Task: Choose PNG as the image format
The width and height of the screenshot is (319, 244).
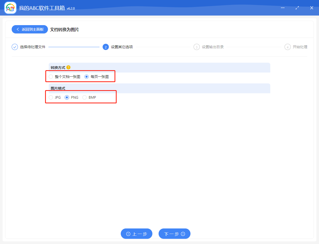Action: coord(67,97)
